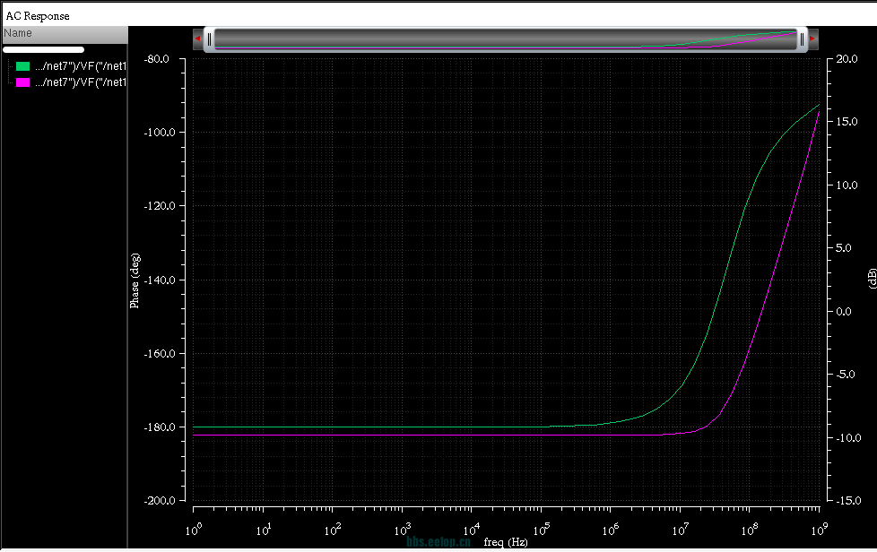Click the 5.0 dB axis value
This screenshot has height=552, width=877.
844,248
